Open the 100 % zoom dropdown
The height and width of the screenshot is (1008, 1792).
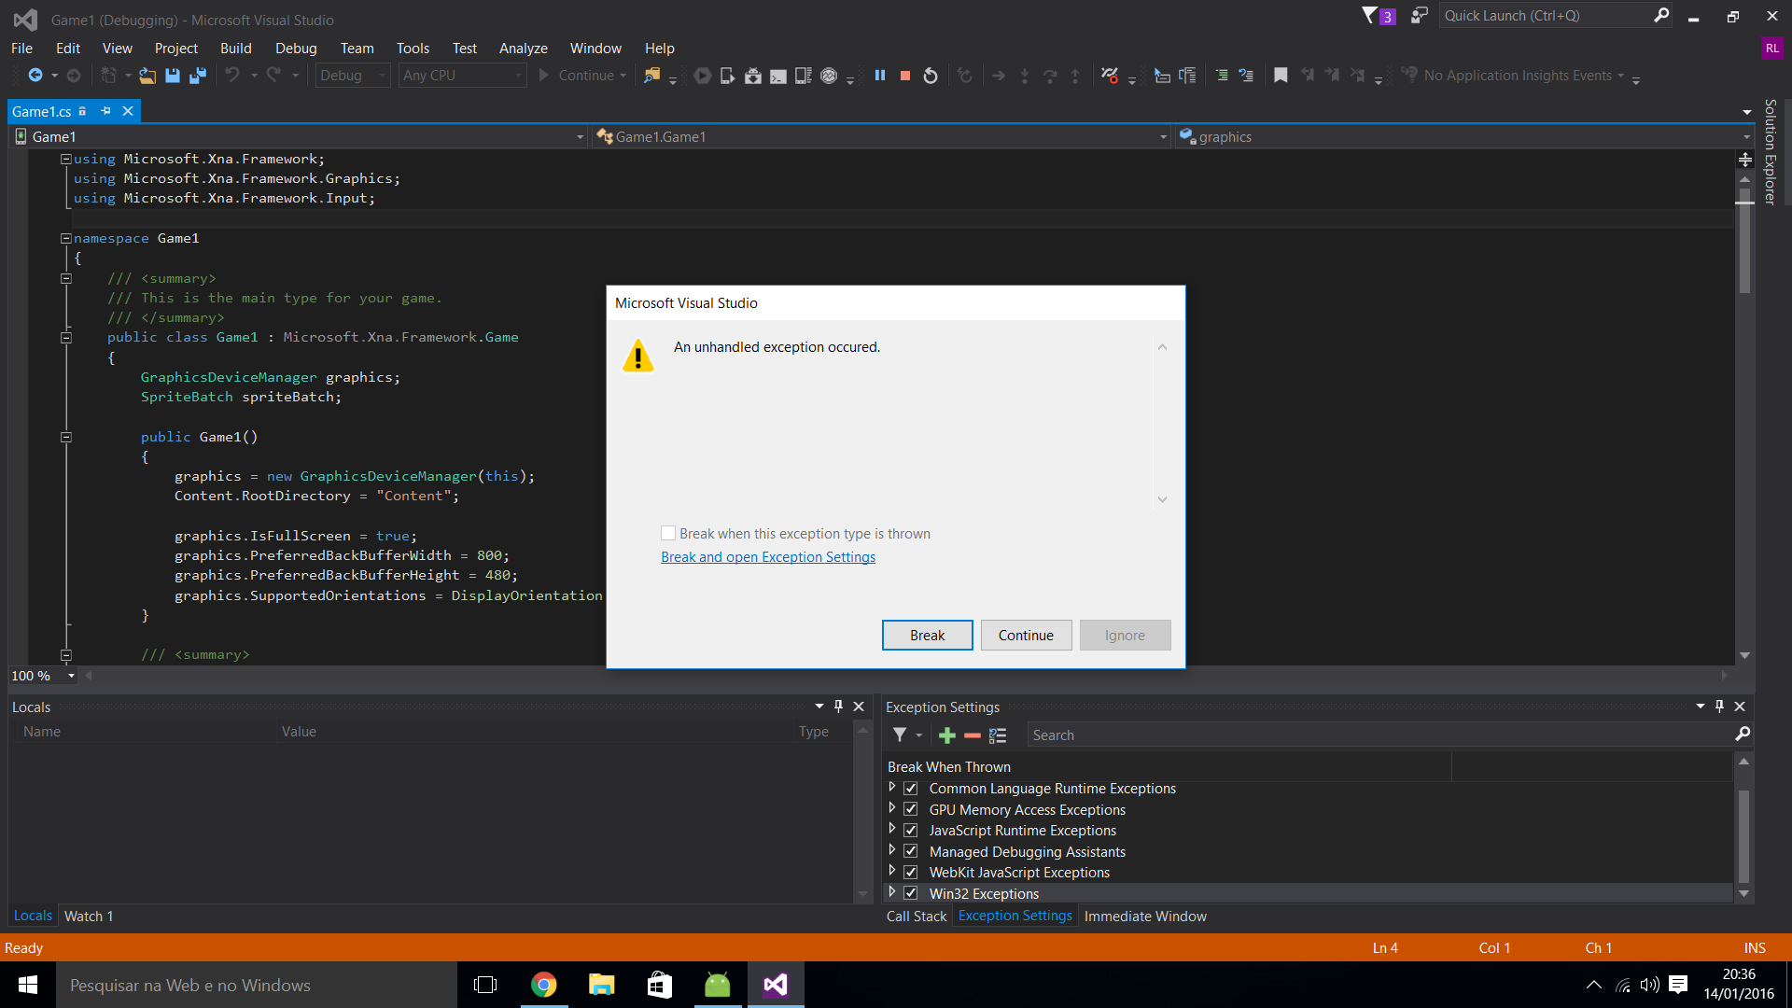[x=71, y=676]
